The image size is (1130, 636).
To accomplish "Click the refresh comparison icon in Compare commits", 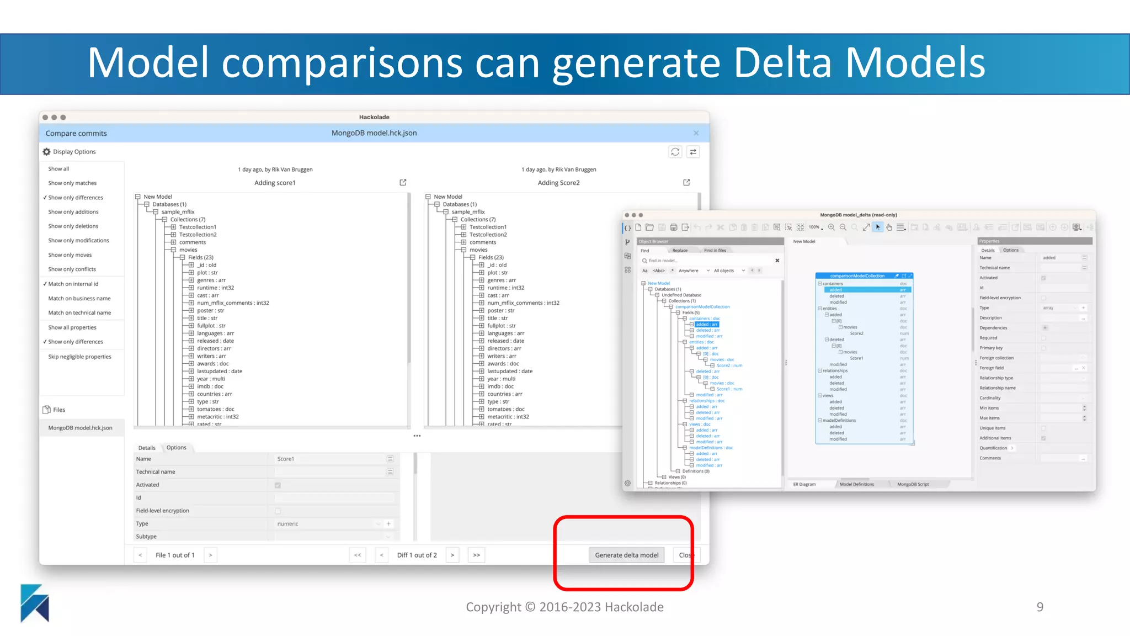I will pyautogui.click(x=675, y=152).
